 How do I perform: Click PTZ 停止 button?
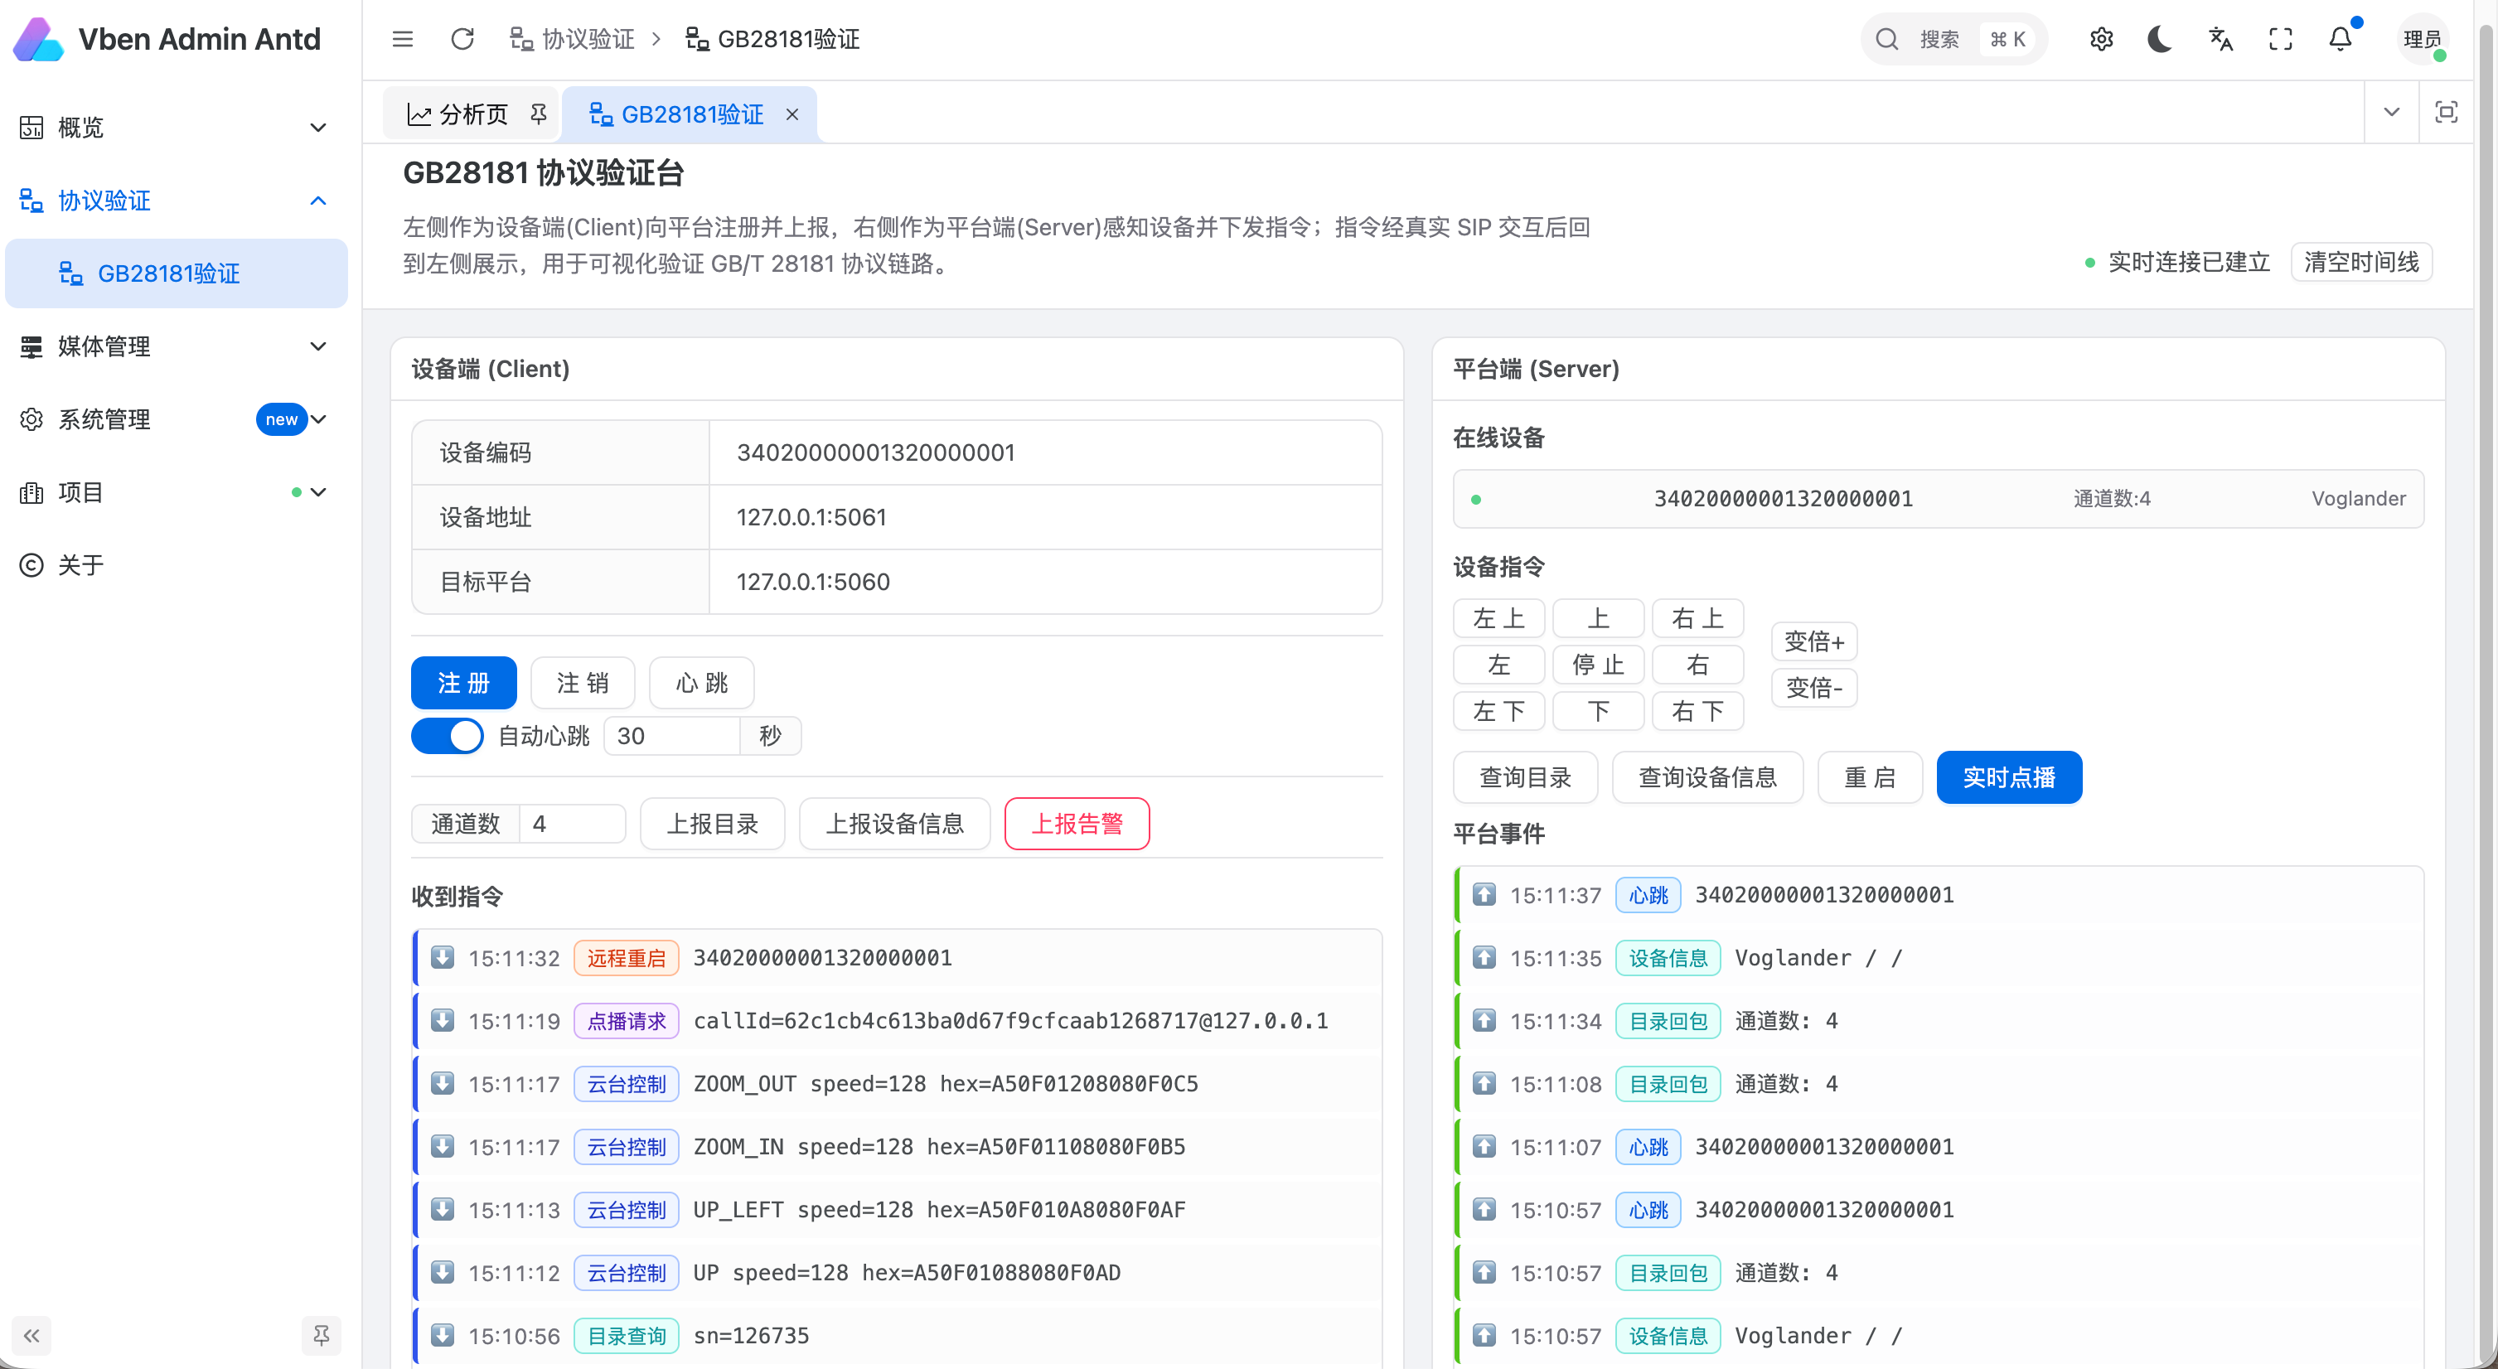tap(1598, 664)
